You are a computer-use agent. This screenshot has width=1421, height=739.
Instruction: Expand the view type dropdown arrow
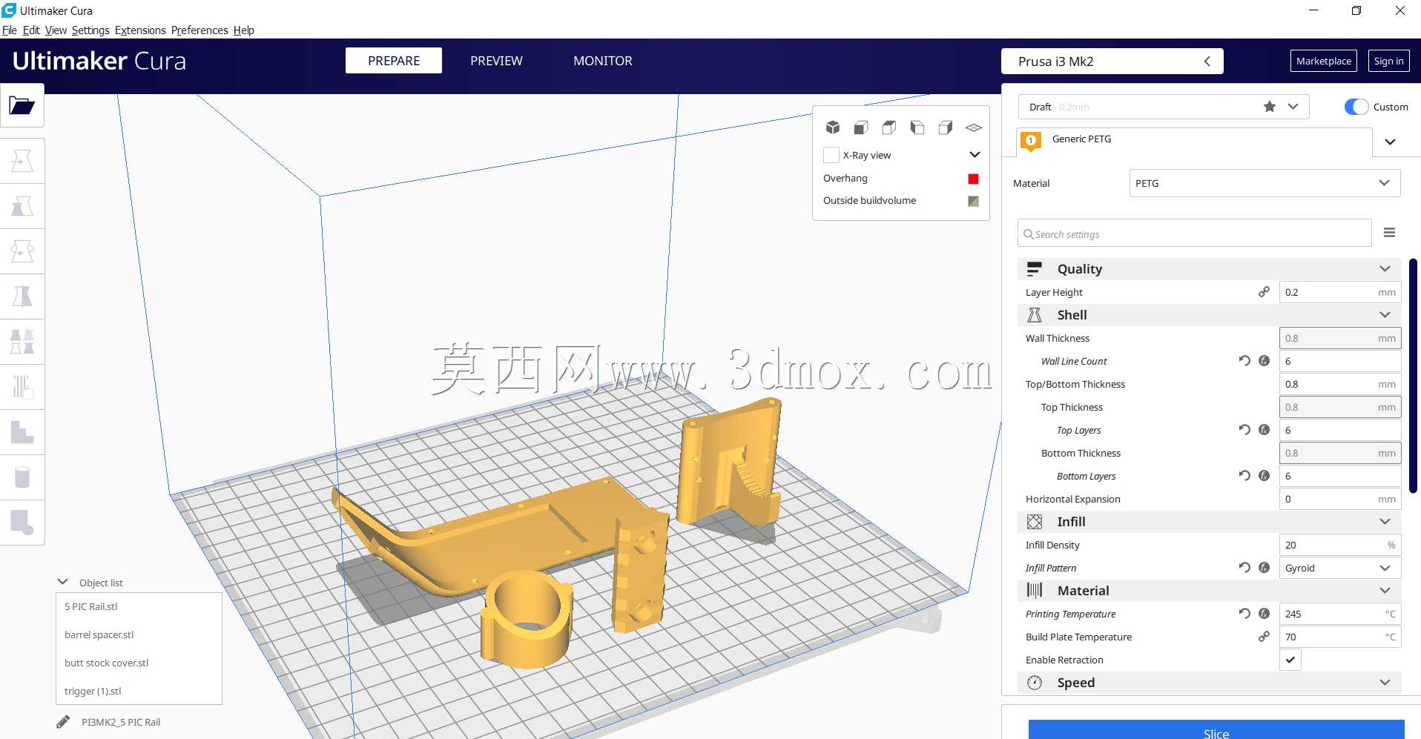[975, 155]
